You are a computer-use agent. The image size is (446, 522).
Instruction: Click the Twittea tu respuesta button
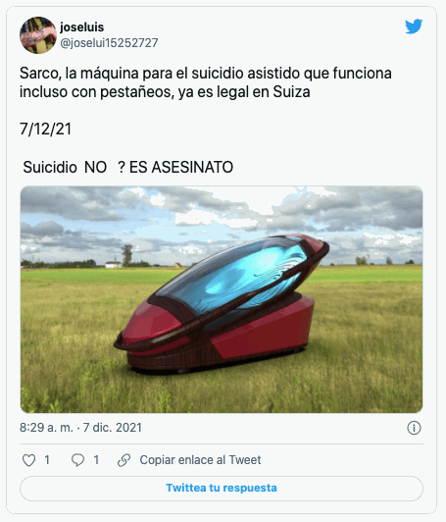coord(222,488)
